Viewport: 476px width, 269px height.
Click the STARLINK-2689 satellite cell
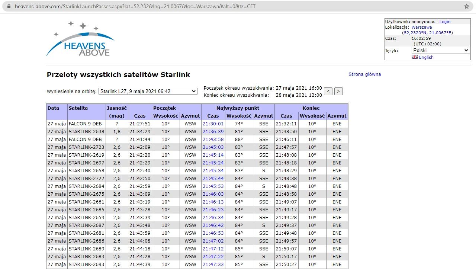click(86, 249)
